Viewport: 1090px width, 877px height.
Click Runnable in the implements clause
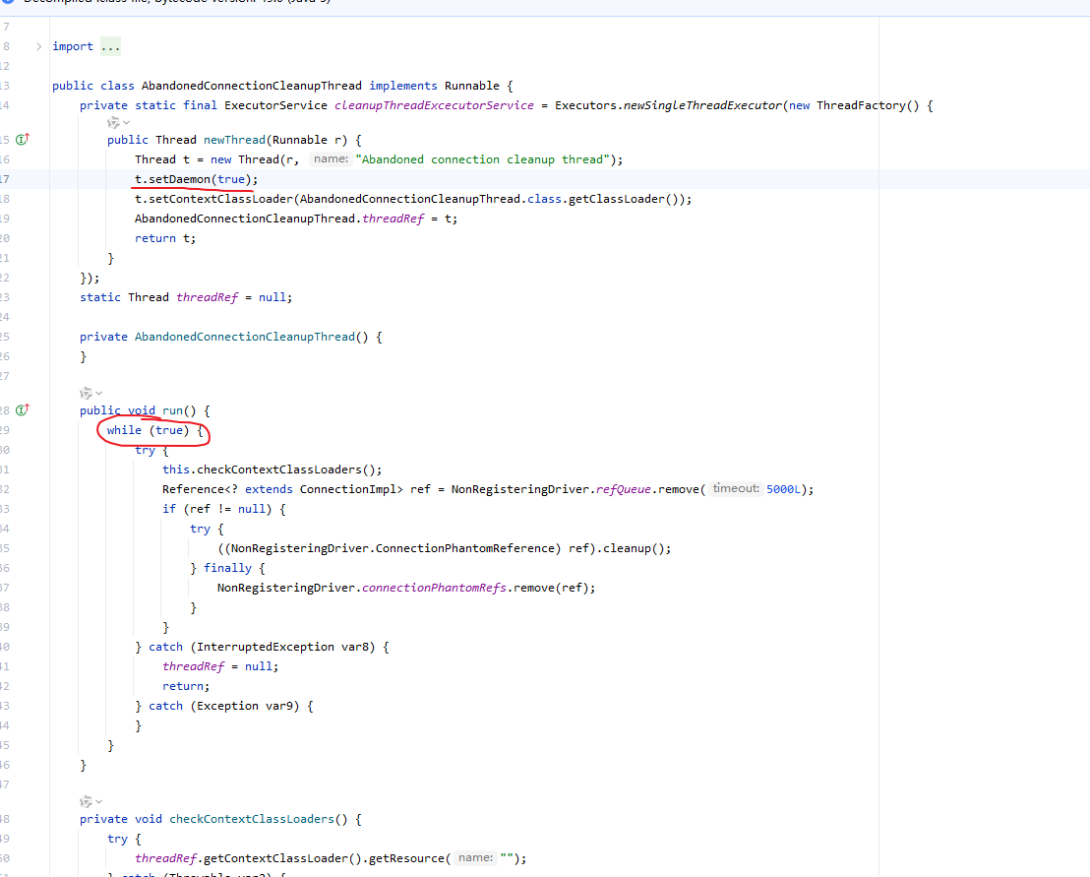[472, 87]
